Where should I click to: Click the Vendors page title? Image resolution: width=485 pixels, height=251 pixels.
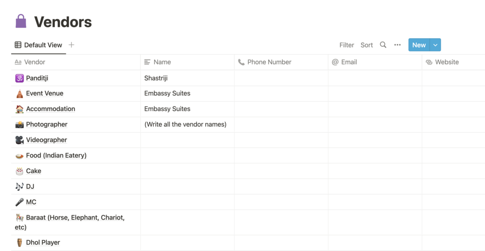[63, 22]
